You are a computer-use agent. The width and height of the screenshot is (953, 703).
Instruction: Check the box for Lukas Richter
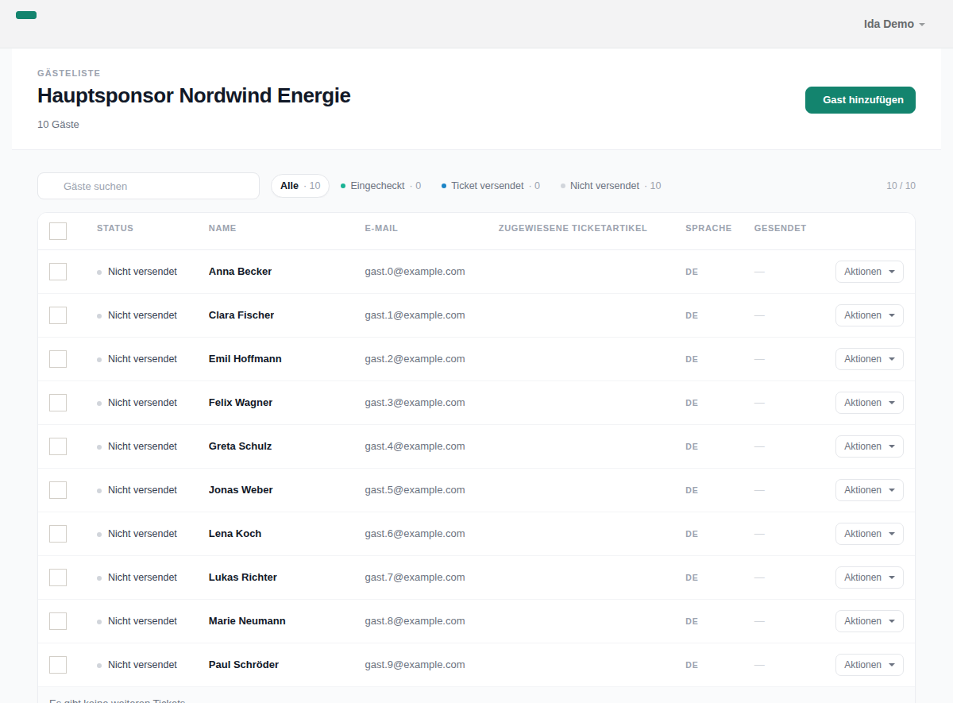(x=58, y=577)
